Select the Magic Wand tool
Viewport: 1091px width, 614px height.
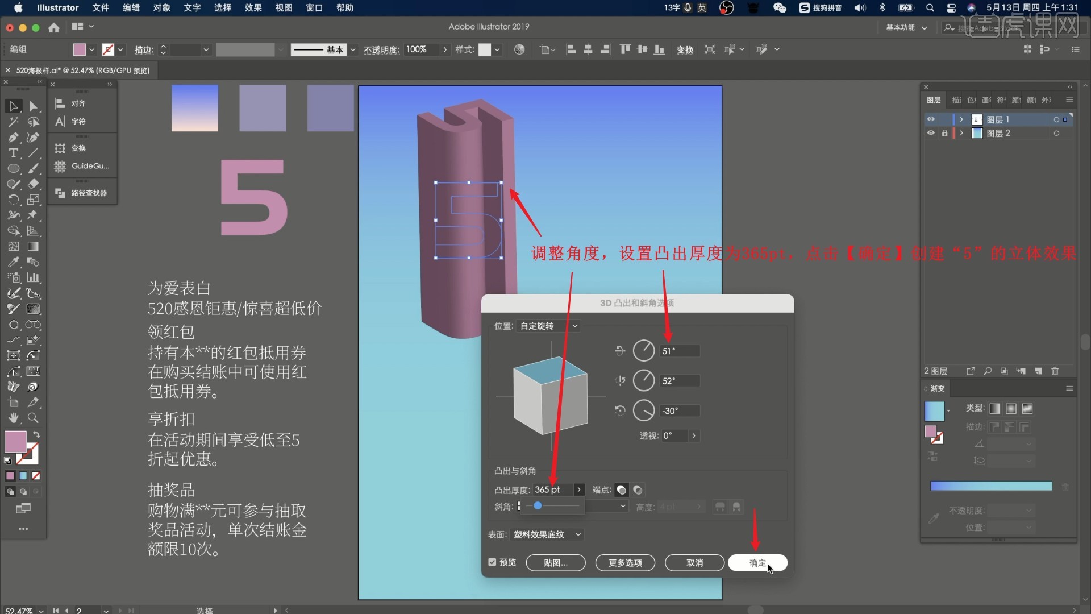tap(14, 122)
